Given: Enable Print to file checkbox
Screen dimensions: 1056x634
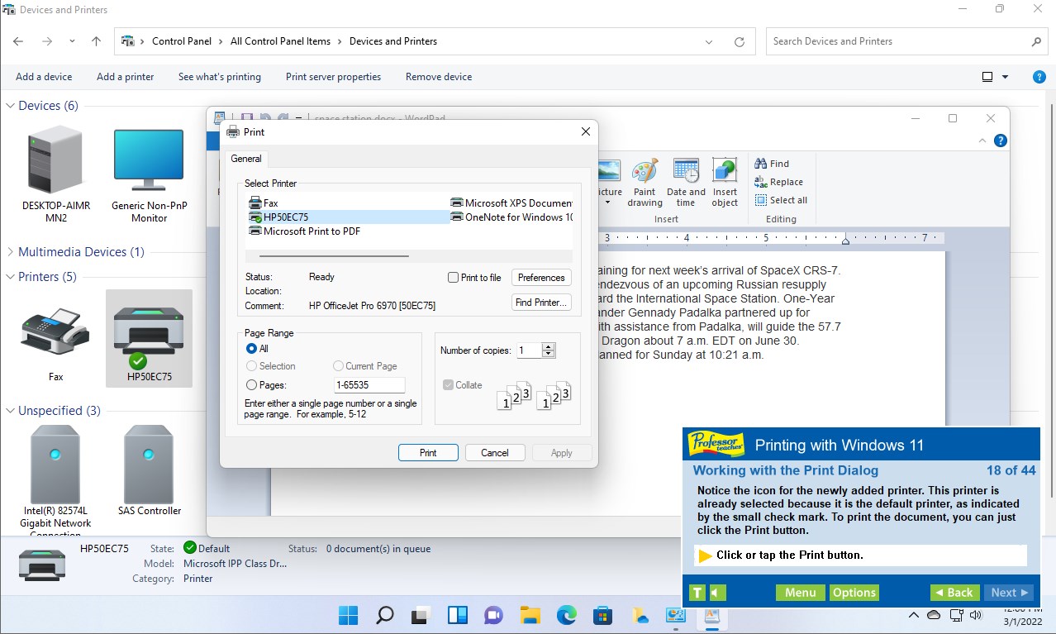Looking at the screenshot, I should click(x=453, y=278).
